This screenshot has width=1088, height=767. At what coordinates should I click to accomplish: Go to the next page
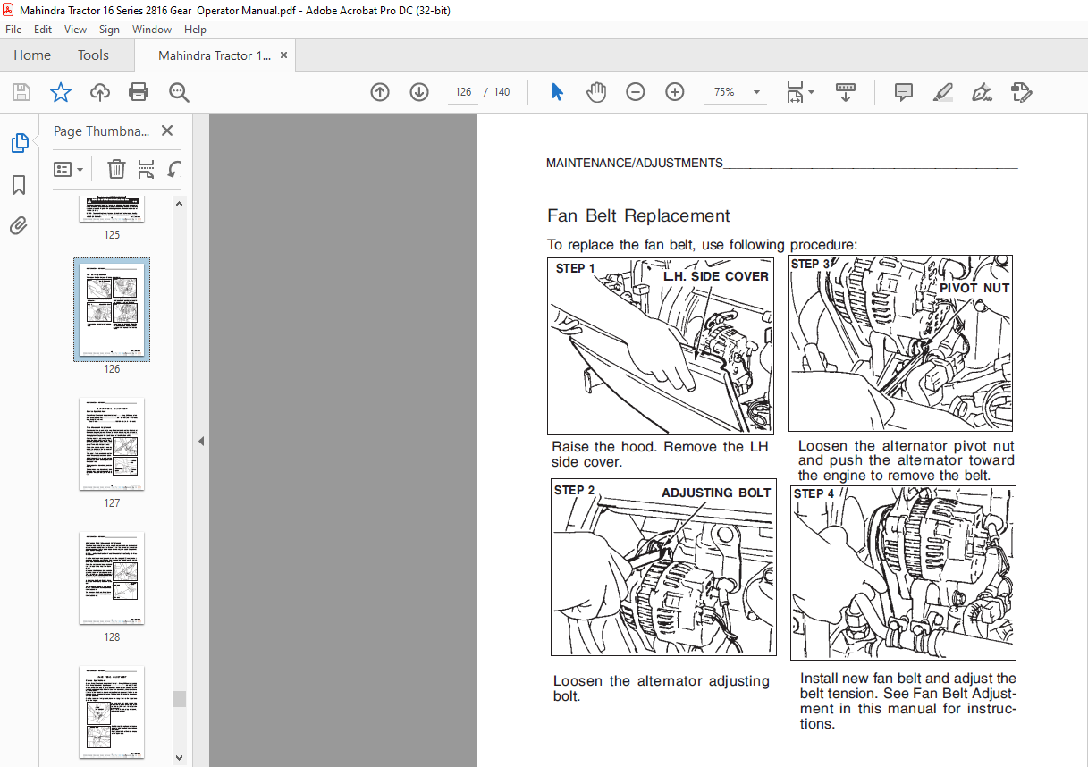(419, 92)
